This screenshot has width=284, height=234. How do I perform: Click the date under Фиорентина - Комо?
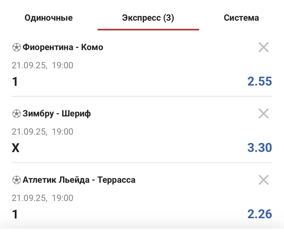tap(42, 65)
